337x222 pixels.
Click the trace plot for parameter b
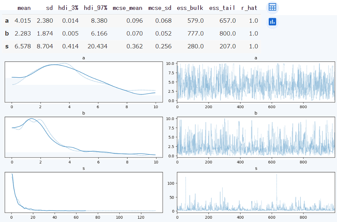[256, 137]
